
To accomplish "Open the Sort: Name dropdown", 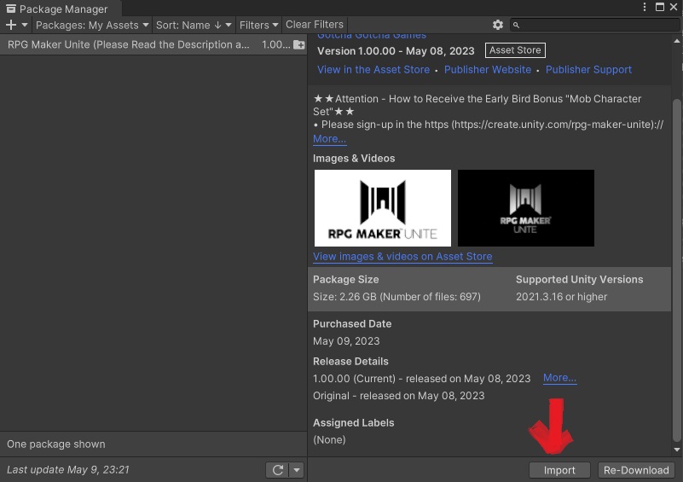I will pyautogui.click(x=194, y=25).
